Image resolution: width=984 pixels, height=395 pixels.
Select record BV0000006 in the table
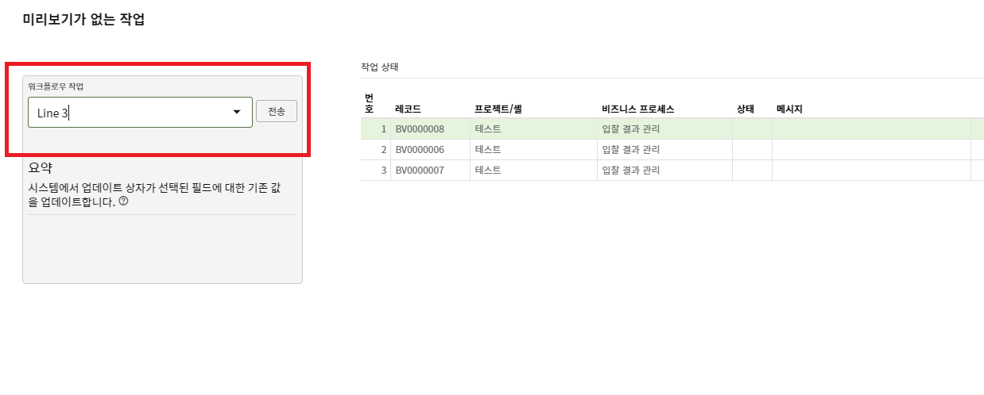[x=420, y=149]
